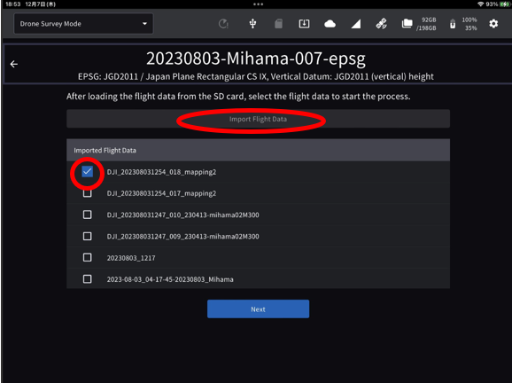This screenshot has width=512, height=383.
Task: Click the SD card icon
Action: pos(278,24)
